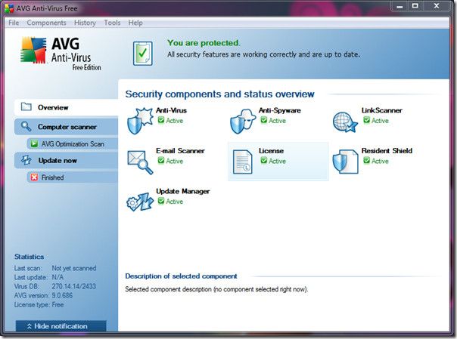
Task: Open the History menu
Action: (x=85, y=23)
